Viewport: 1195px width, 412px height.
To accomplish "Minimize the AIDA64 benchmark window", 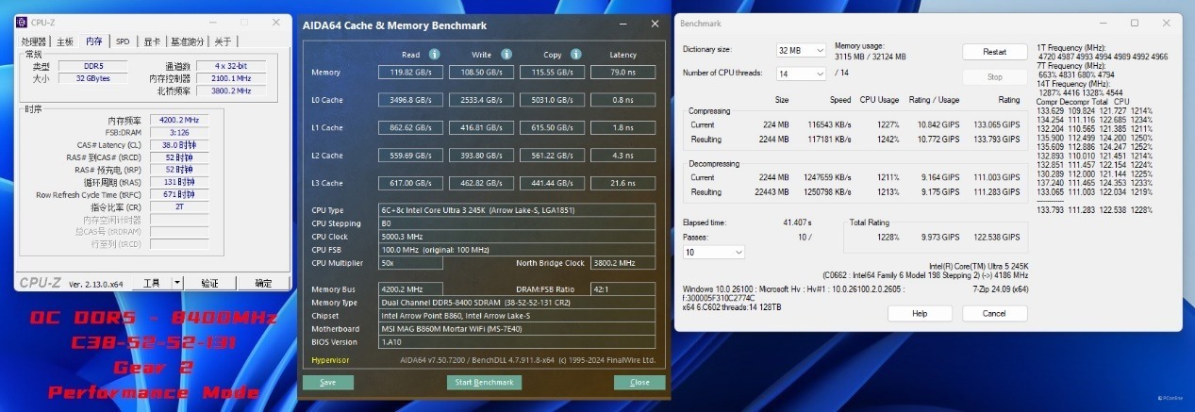I will click(x=622, y=25).
